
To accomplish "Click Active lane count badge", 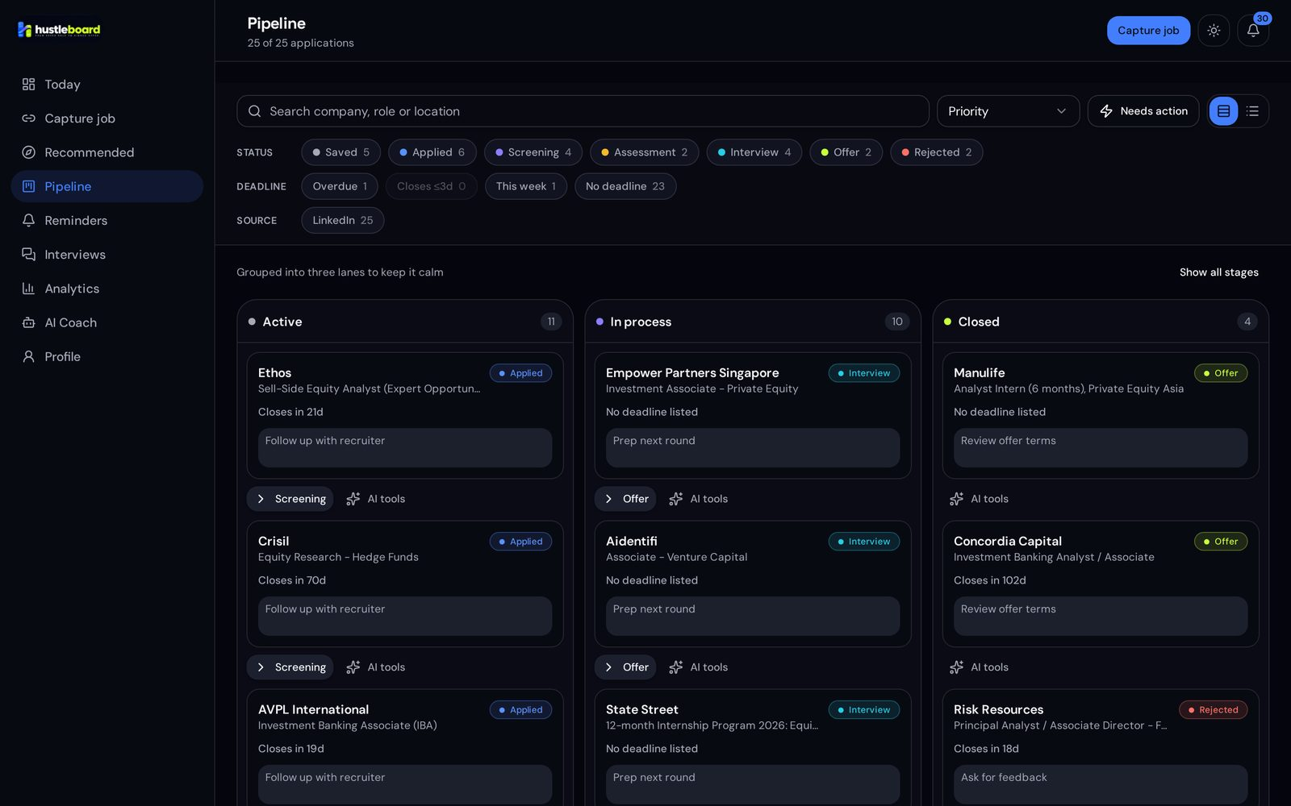I will click(551, 322).
